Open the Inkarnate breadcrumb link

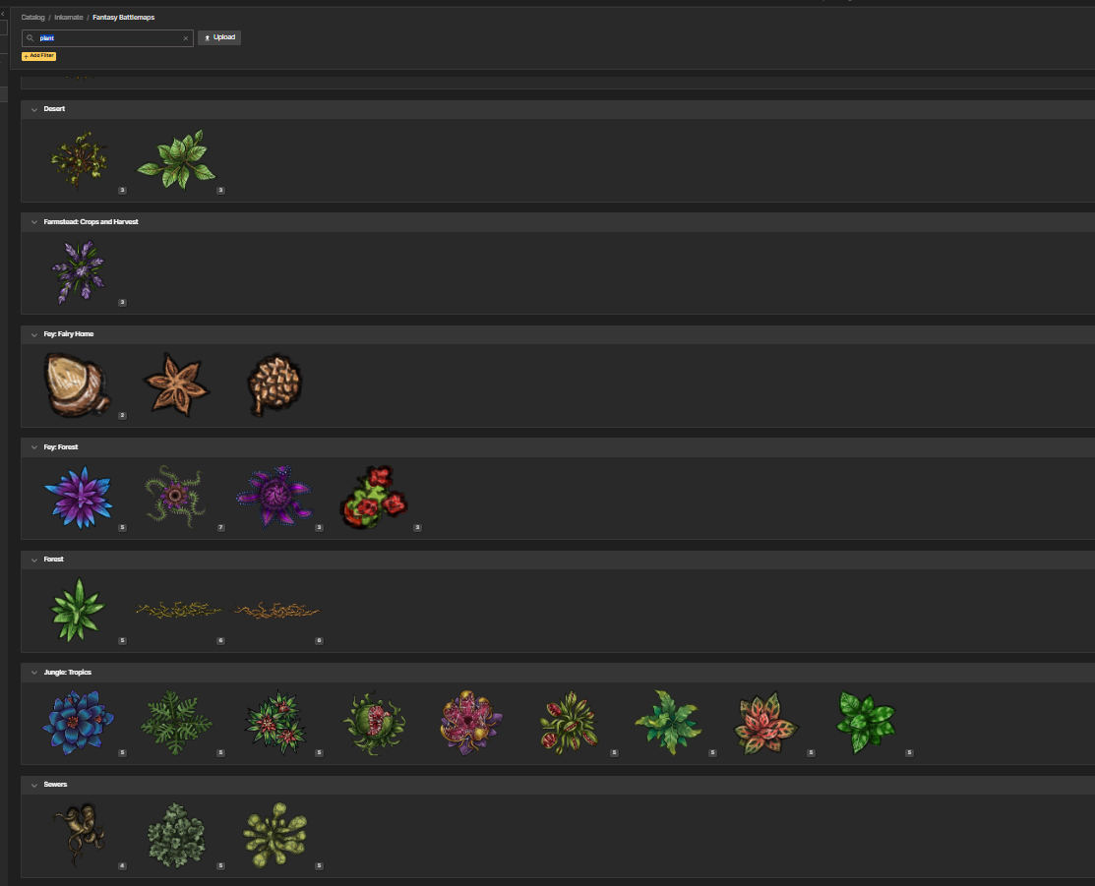click(69, 18)
